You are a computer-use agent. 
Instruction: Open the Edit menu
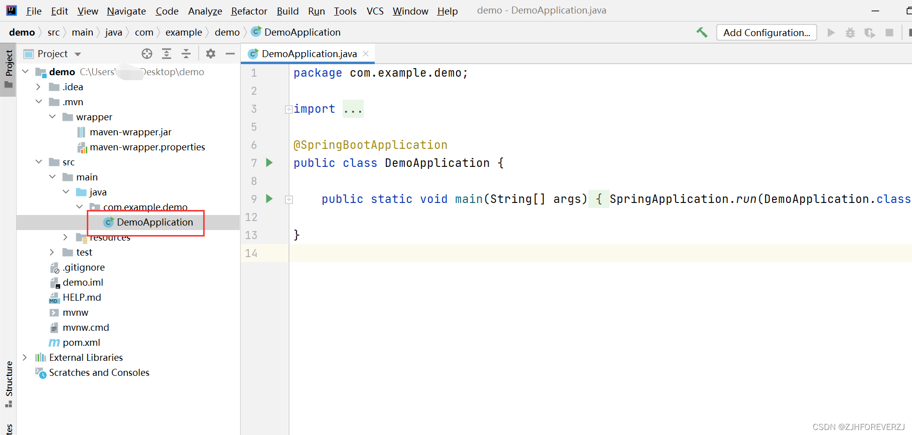coord(60,11)
